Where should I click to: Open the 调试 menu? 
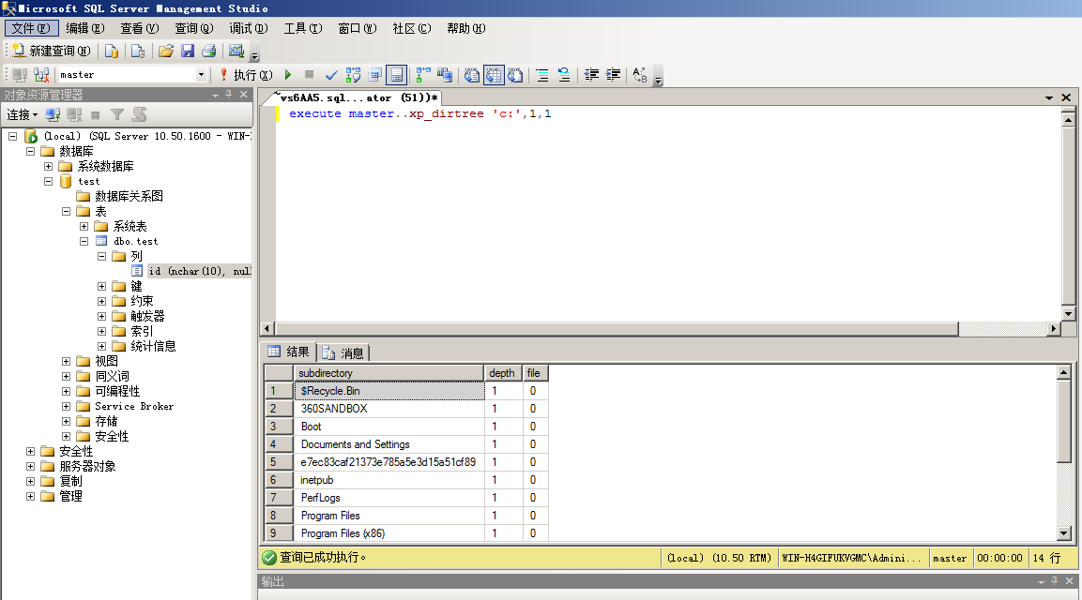(x=249, y=28)
